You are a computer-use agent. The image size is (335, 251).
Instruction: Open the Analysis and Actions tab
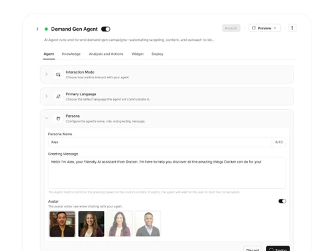click(x=106, y=54)
